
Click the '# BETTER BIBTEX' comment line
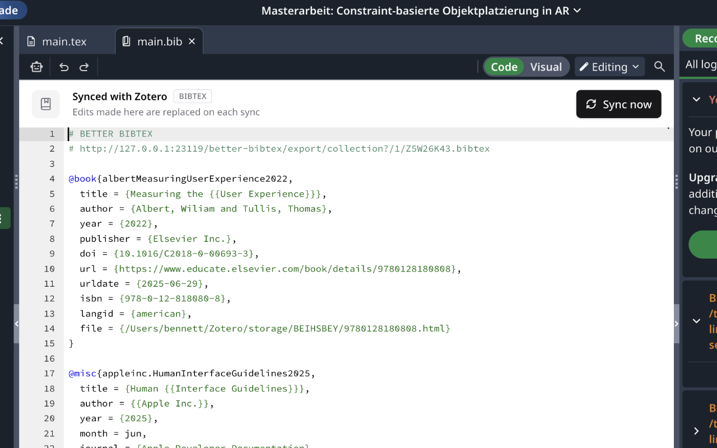coord(111,134)
